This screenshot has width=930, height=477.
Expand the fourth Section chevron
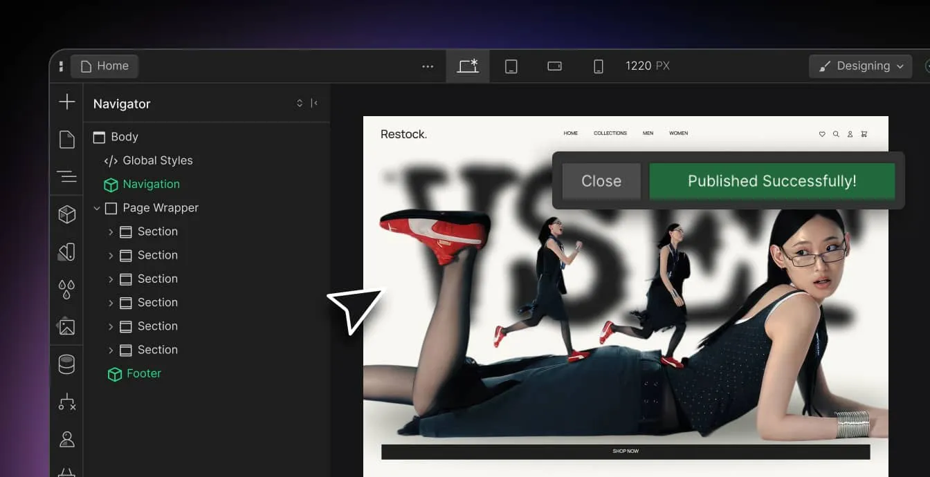point(111,302)
